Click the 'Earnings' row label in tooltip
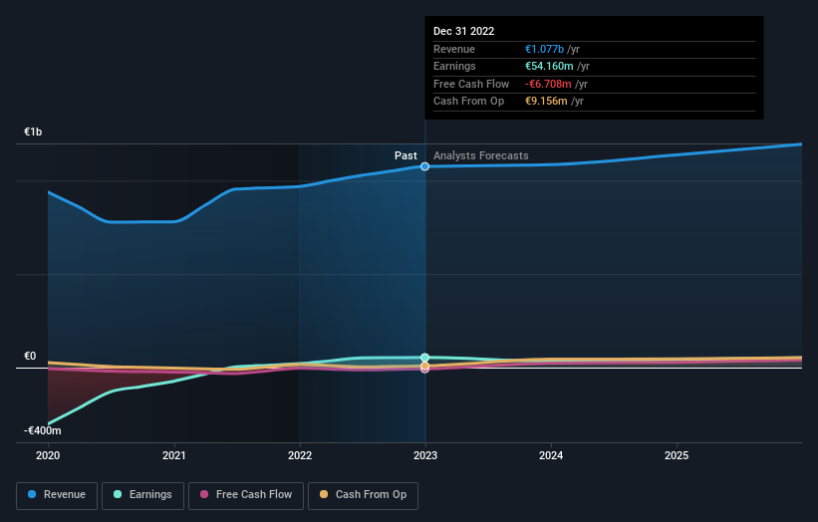Viewport: 818px width, 522px height. pyautogui.click(x=454, y=66)
